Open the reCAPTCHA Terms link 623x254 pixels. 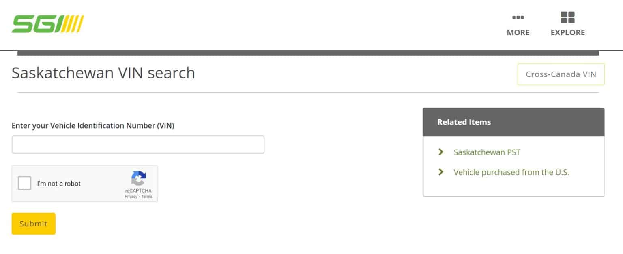pyautogui.click(x=147, y=197)
